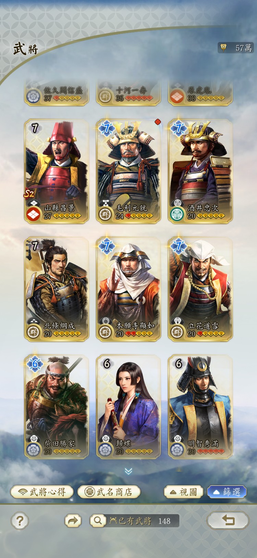Viewport: 257px width, 558px height.
Task: Tap the back return arrow button
Action: pos(228,521)
